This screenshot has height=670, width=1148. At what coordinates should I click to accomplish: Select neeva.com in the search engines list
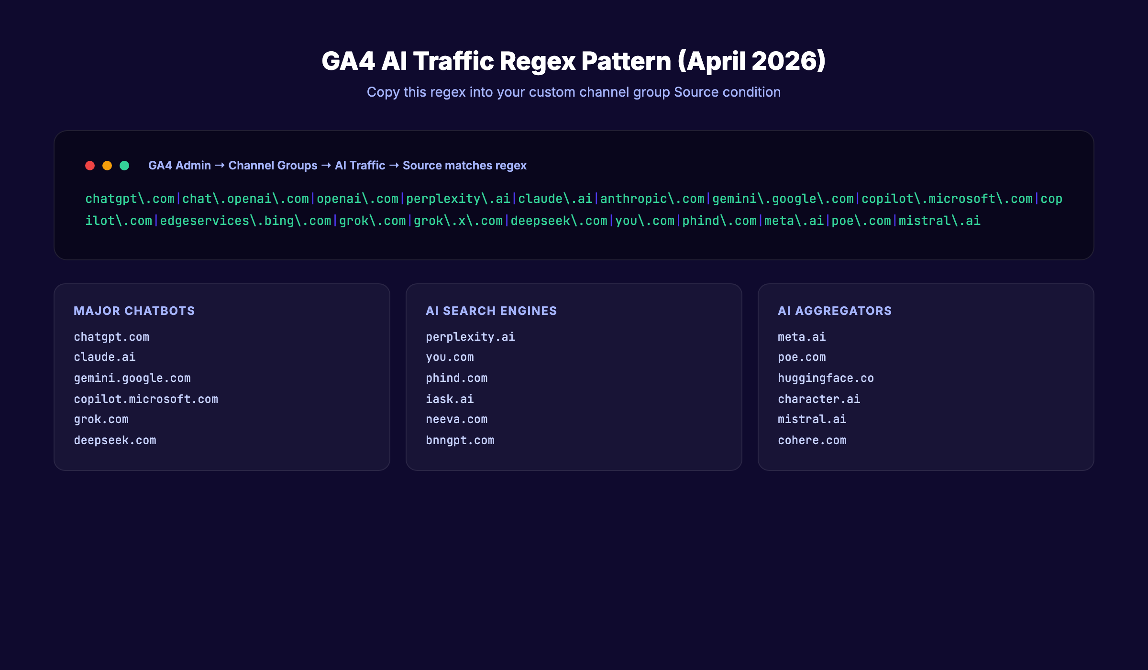pyautogui.click(x=457, y=419)
